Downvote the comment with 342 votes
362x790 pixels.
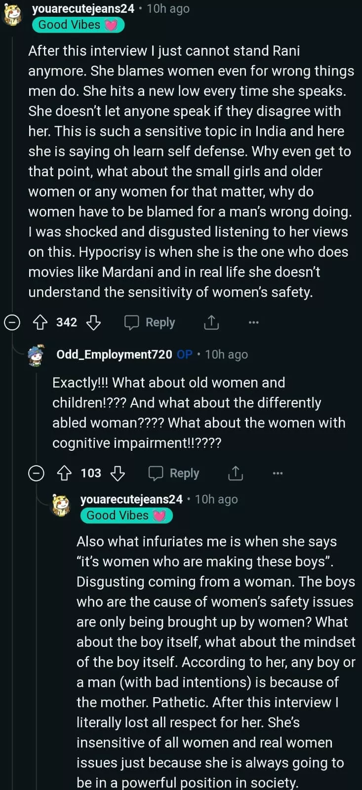point(93,322)
